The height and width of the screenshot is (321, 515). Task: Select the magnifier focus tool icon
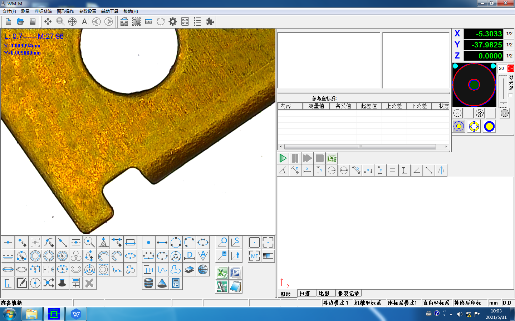89,243
